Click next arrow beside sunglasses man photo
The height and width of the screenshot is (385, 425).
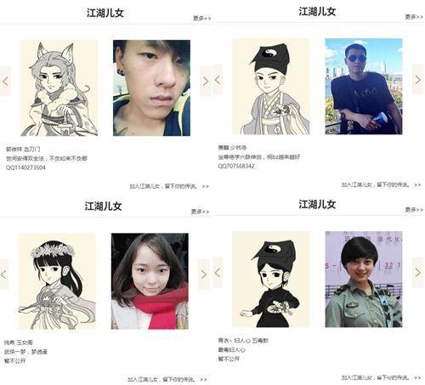coord(417,80)
